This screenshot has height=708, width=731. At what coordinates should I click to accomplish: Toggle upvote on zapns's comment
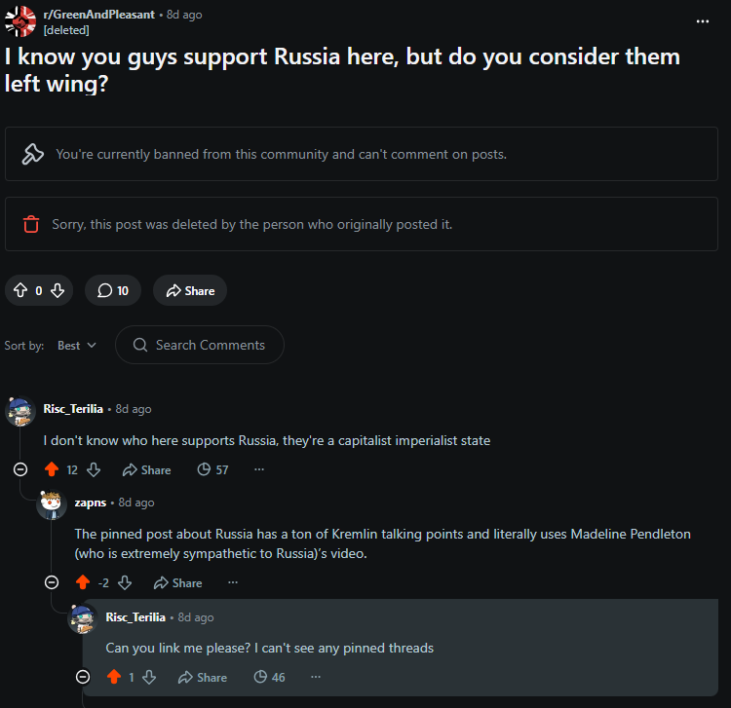tap(83, 582)
